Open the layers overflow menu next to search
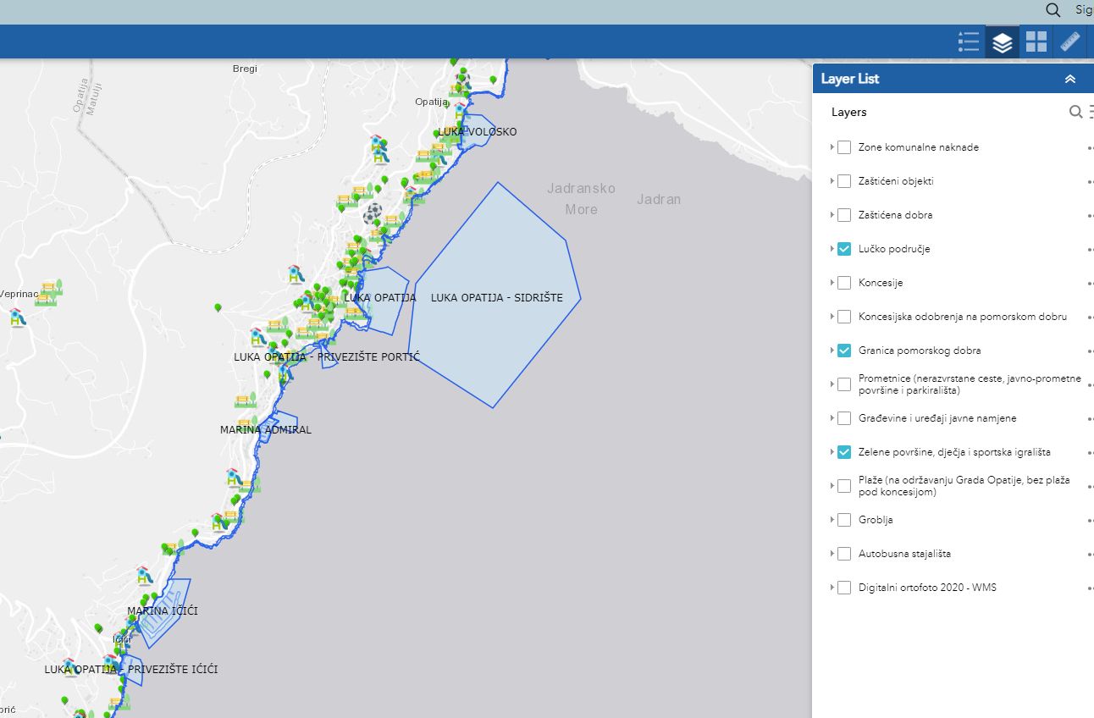This screenshot has height=718, width=1094. point(1090,111)
